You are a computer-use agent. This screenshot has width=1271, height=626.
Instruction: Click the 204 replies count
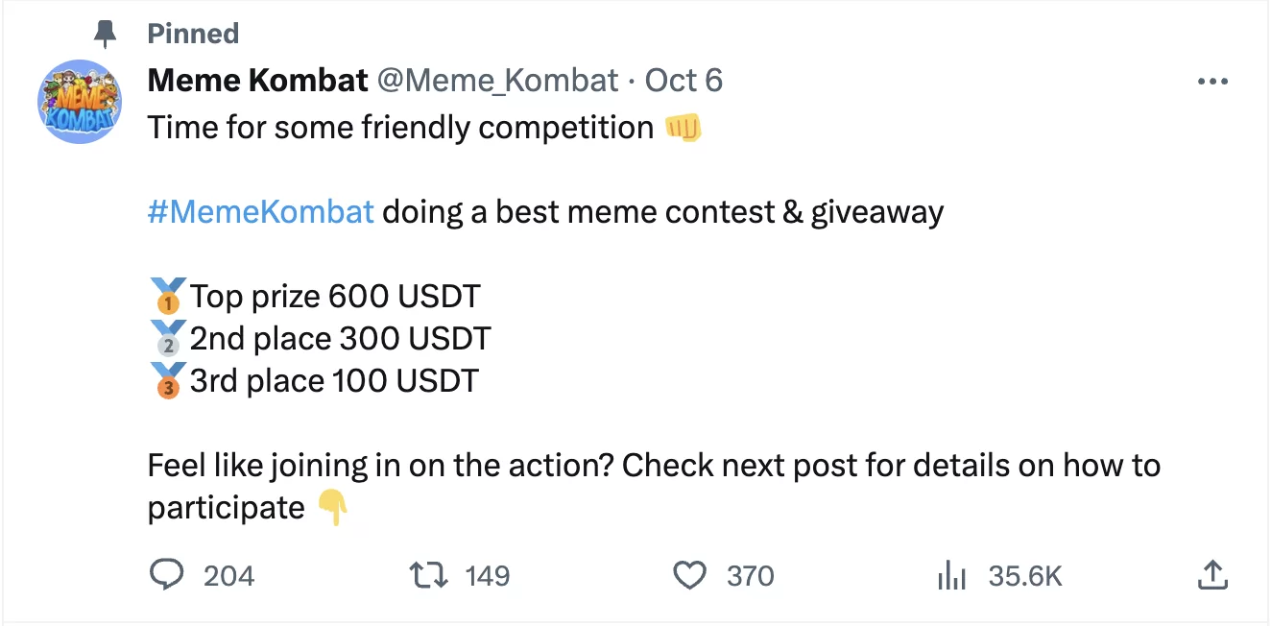229,576
